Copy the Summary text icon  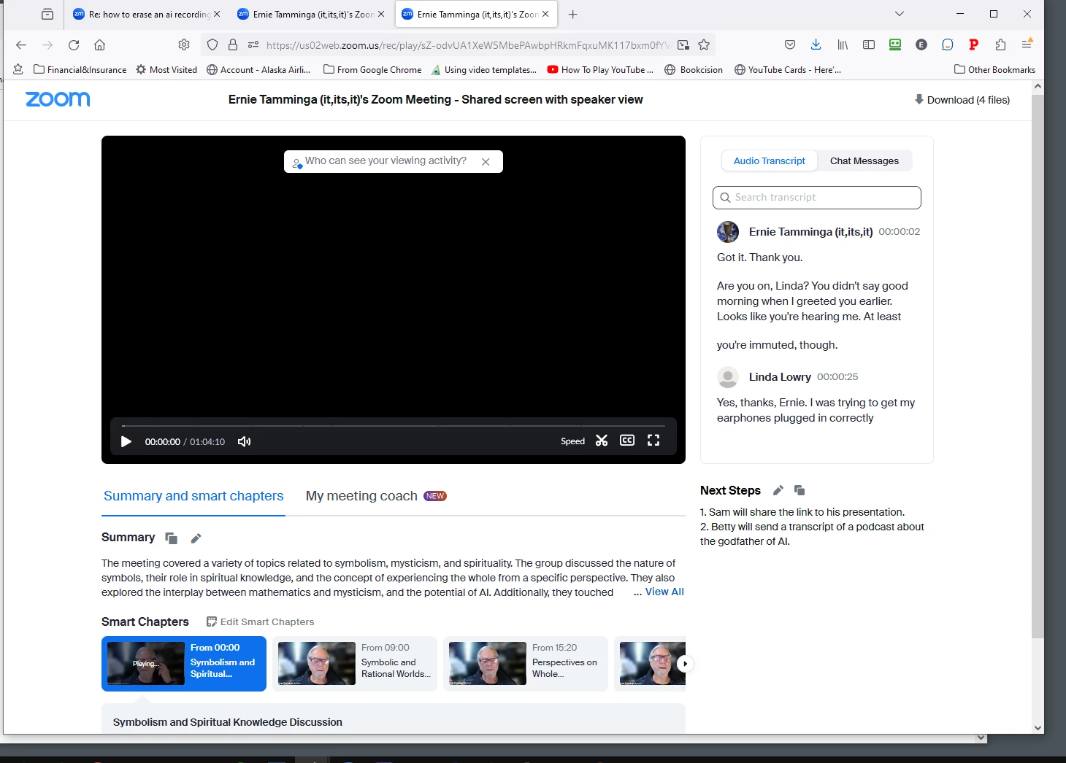tap(172, 538)
